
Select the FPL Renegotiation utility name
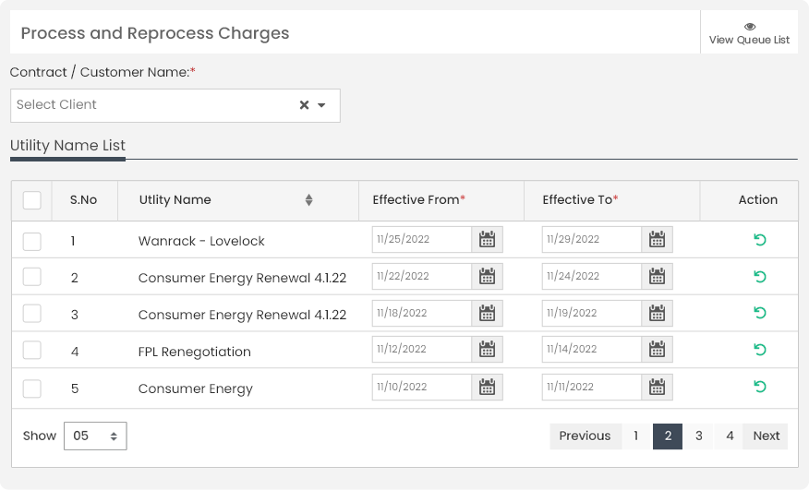click(x=195, y=352)
